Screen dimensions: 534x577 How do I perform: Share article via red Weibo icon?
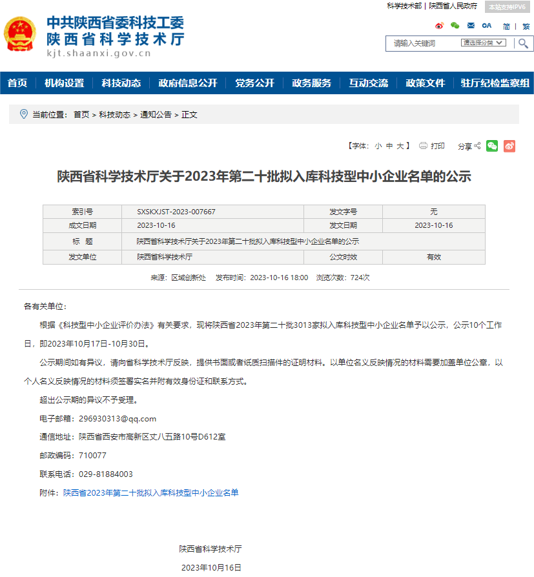509,146
